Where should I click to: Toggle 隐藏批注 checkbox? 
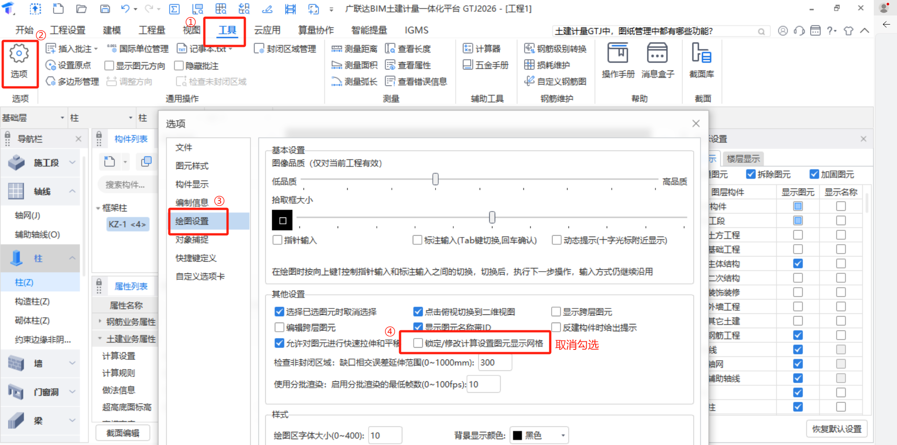179,66
